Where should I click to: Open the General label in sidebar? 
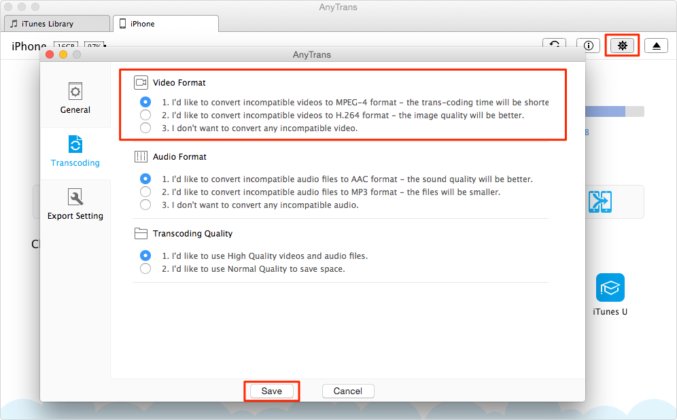point(75,110)
